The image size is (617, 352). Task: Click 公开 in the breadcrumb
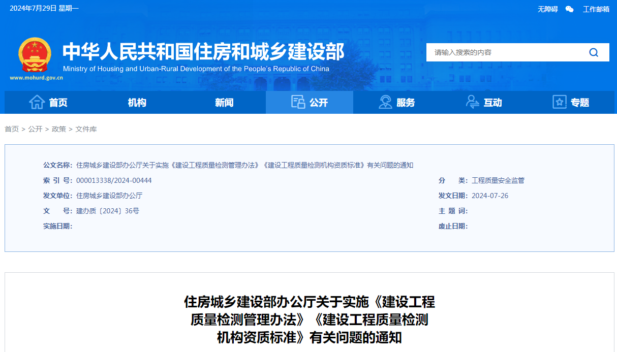(35, 129)
